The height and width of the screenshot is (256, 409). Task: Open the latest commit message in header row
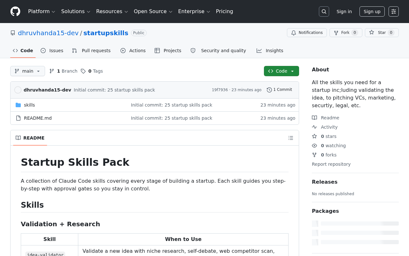pos(114,90)
